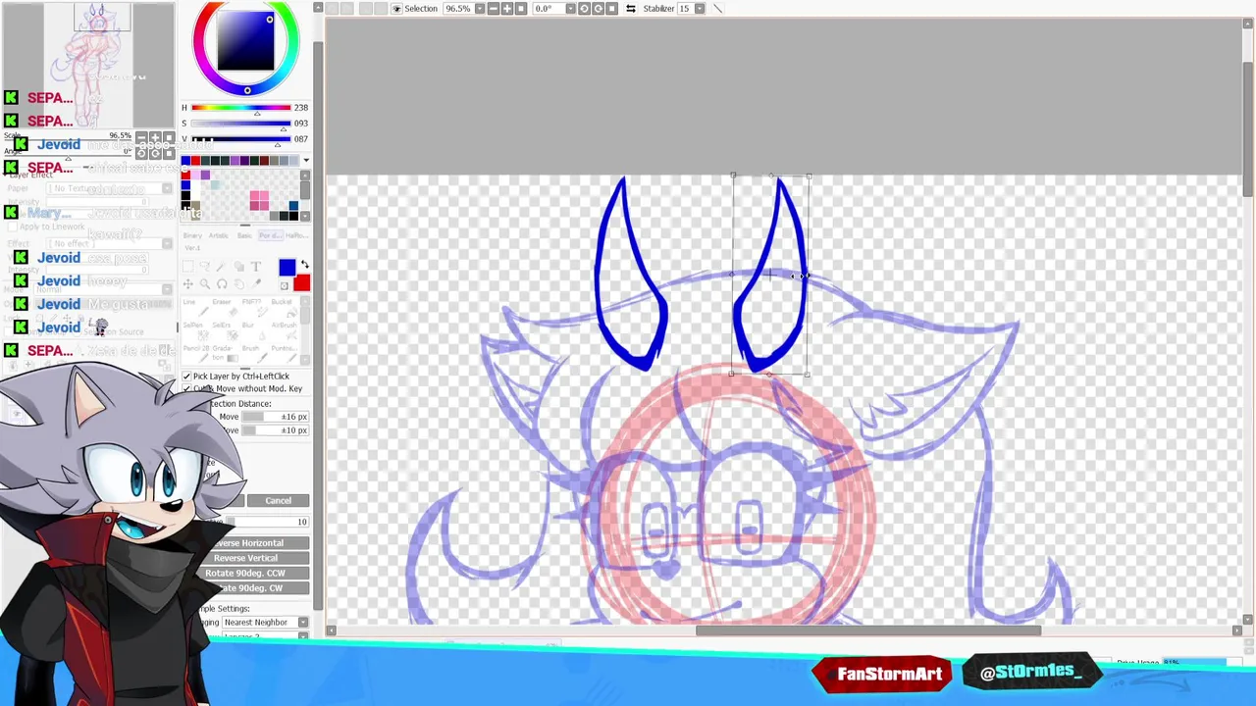Switch to the Binary brush tab
The width and height of the screenshot is (1256, 706).
[192, 235]
